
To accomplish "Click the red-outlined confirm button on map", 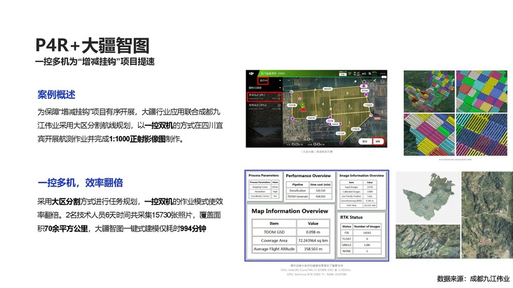I will coord(378,141).
